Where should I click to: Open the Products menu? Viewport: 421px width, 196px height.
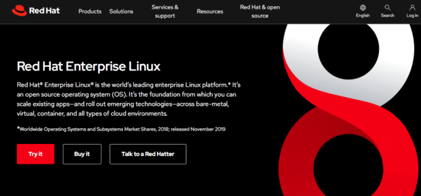coord(90,12)
